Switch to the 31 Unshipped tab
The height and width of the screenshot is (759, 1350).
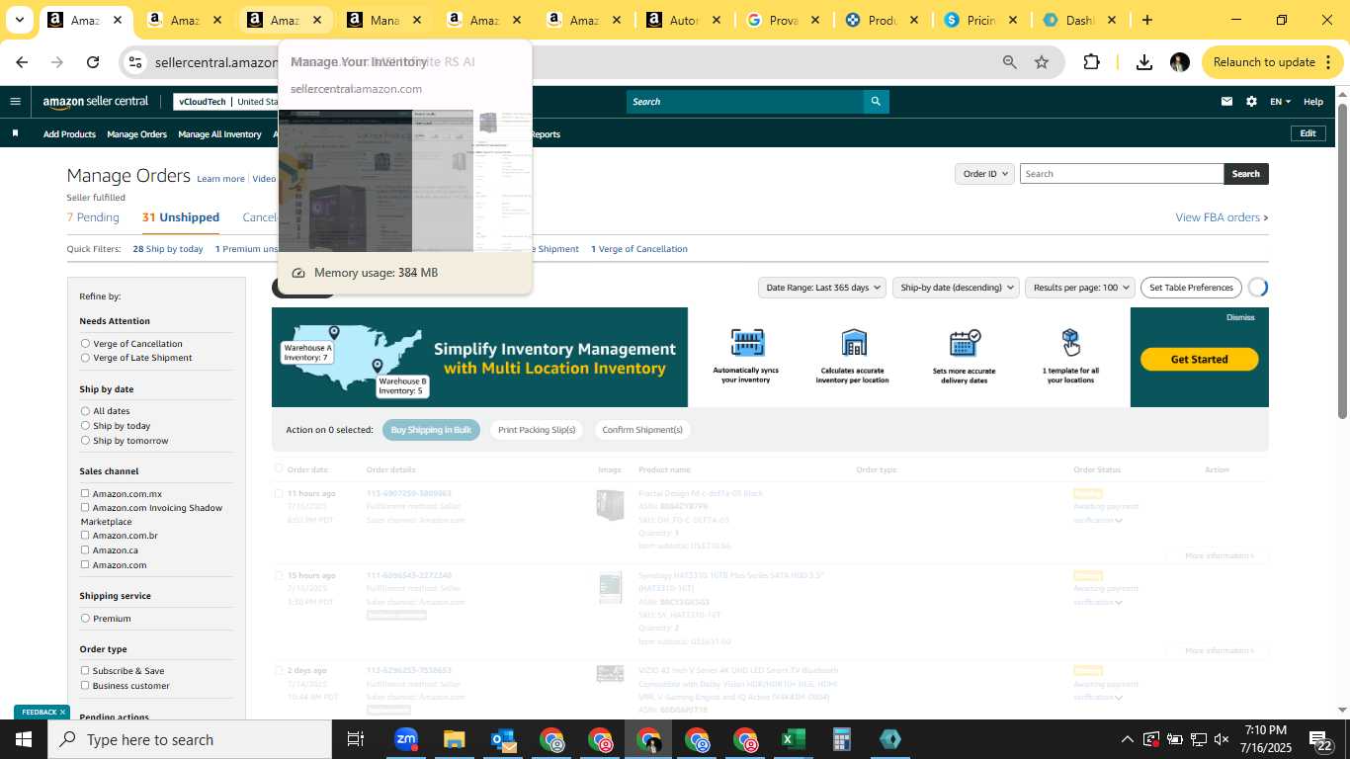(x=181, y=217)
